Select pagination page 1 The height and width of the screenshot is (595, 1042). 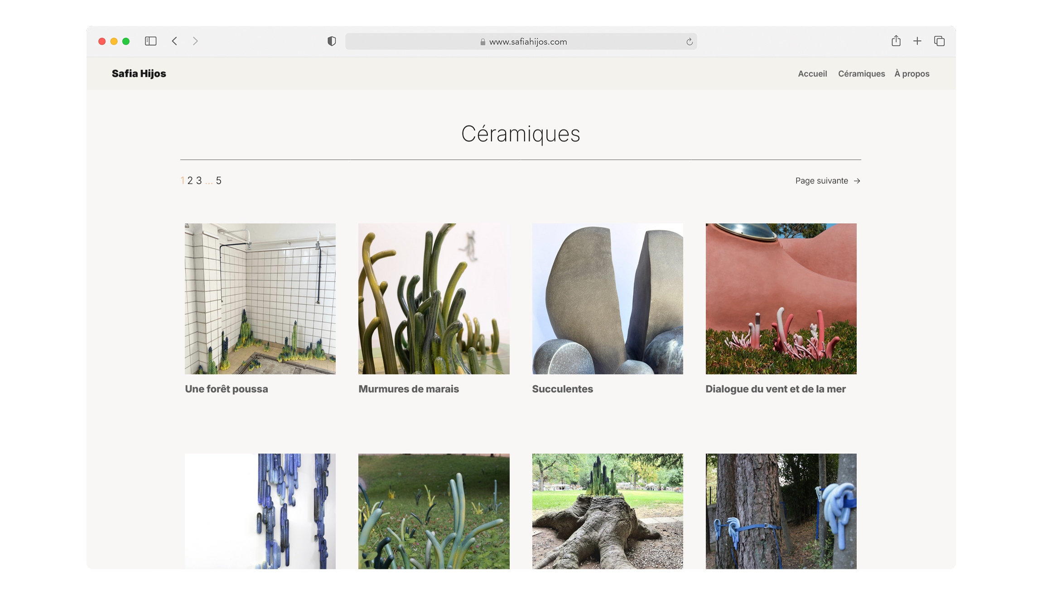(183, 181)
